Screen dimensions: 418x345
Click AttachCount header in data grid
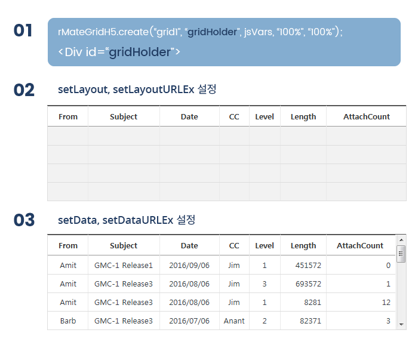[x=361, y=245]
